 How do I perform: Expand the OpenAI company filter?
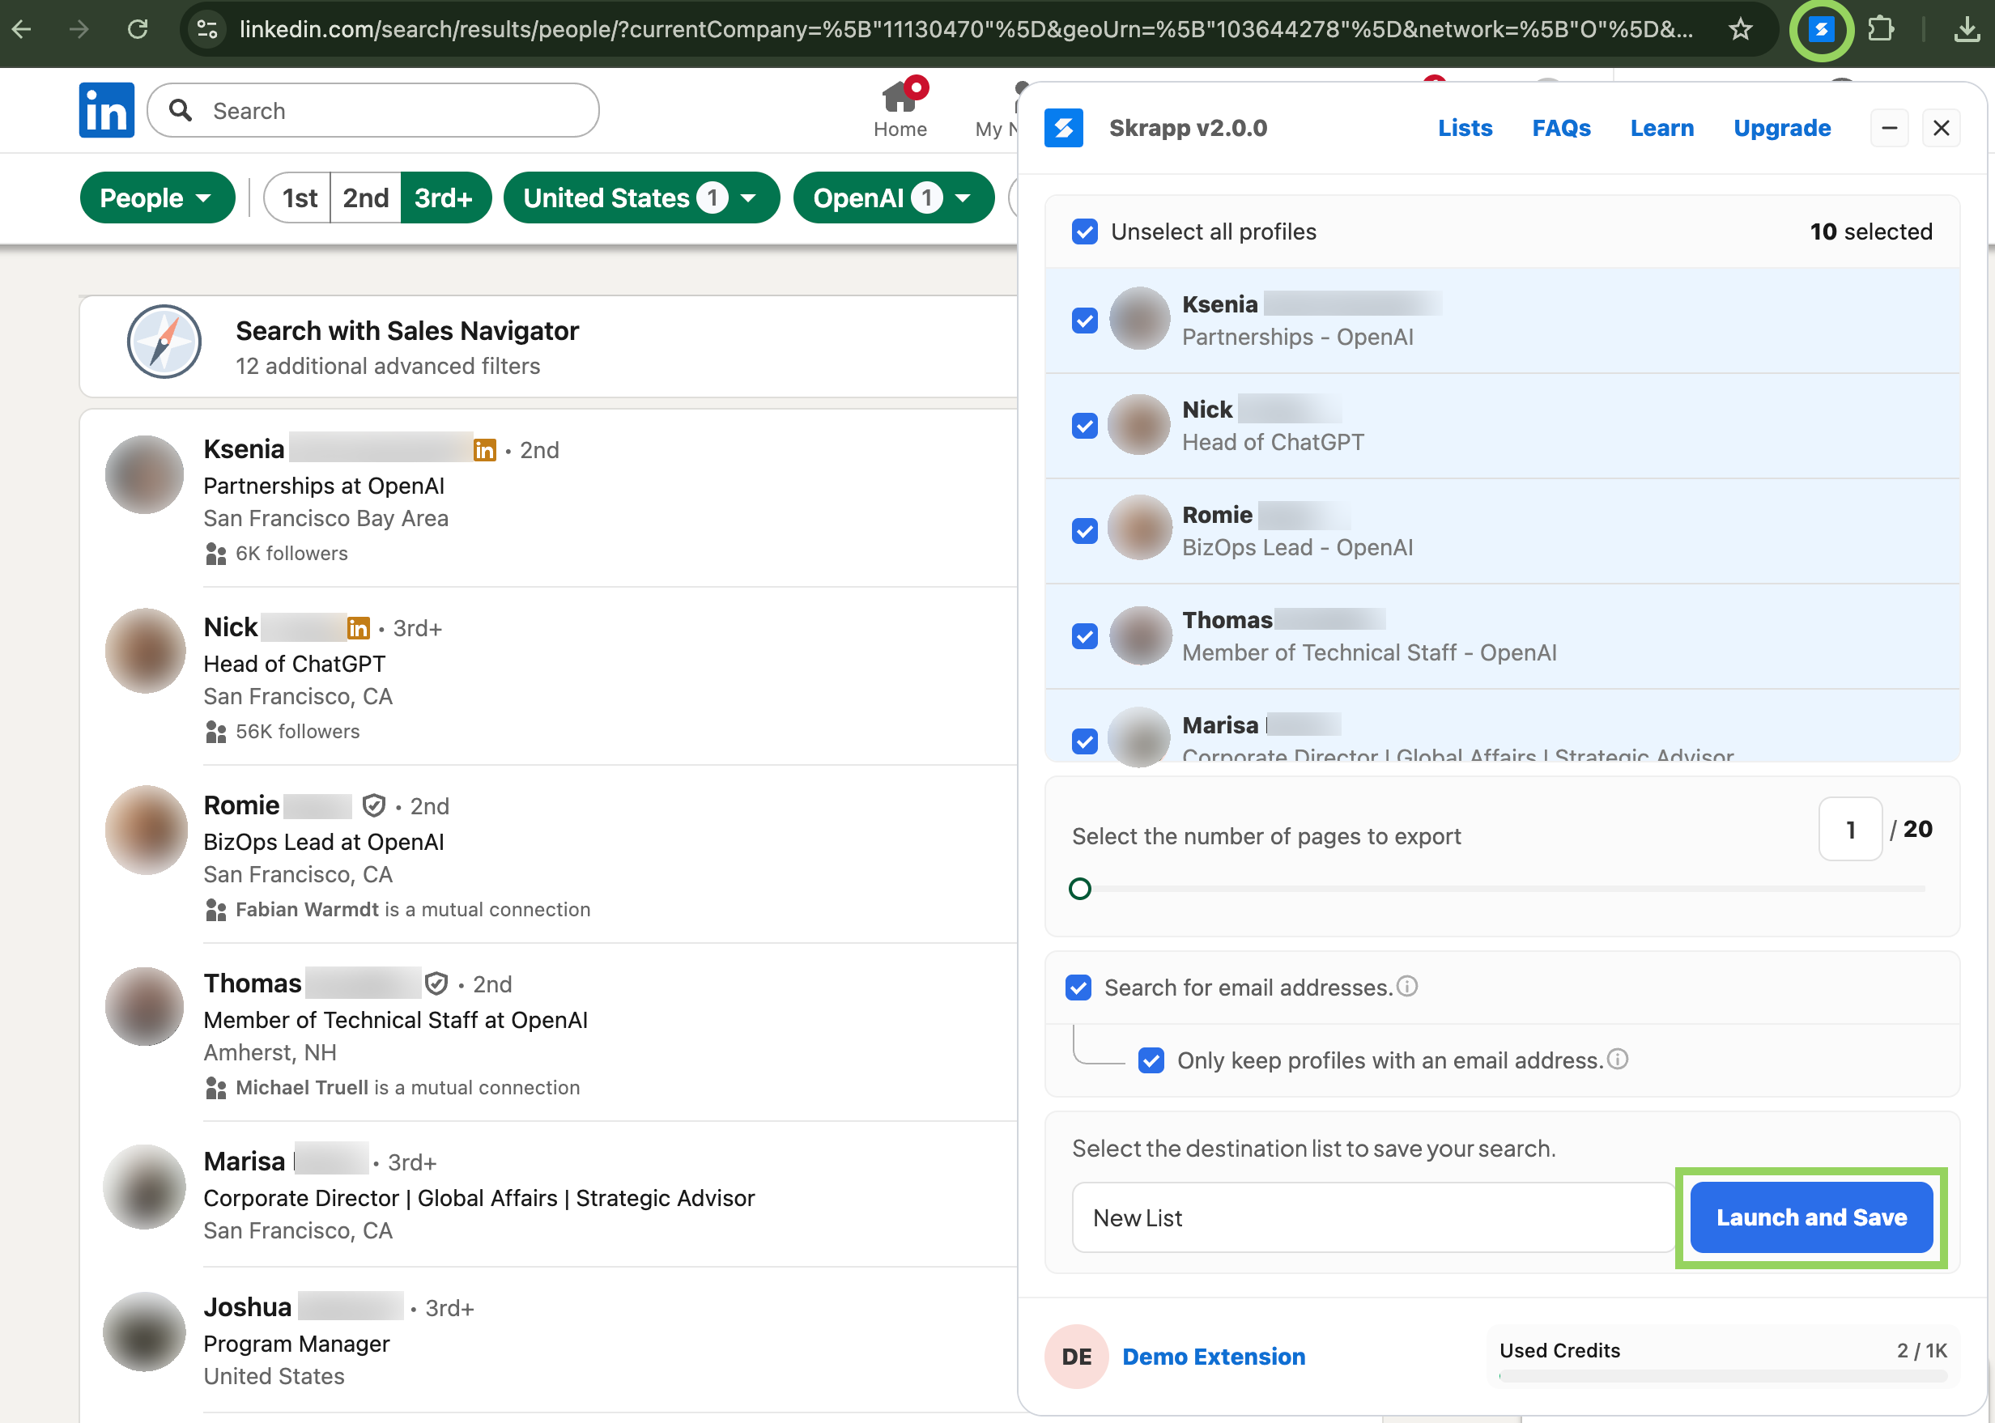click(x=894, y=198)
